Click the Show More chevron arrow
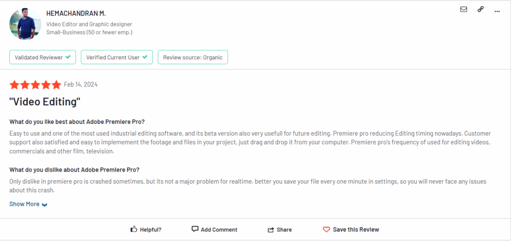The height and width of the screenshot is (241, 511). (44, 205)
